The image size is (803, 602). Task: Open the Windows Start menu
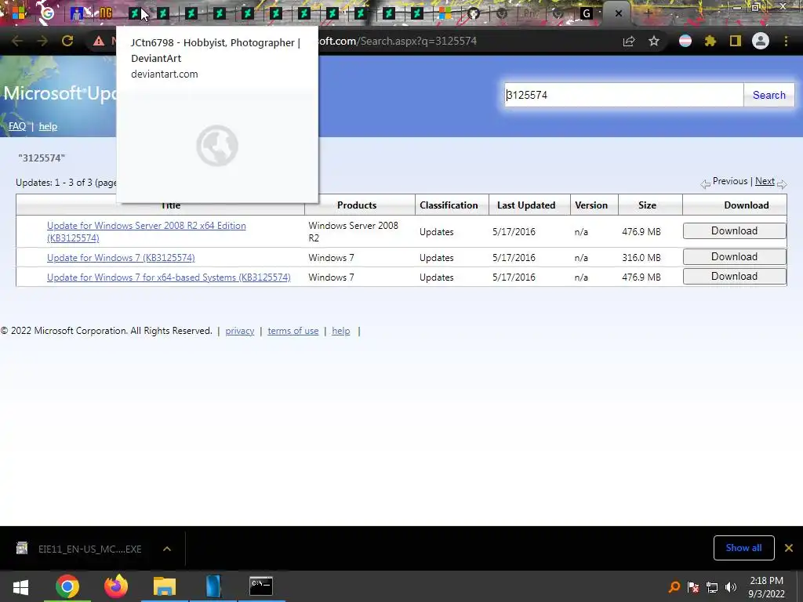pyautogui.click(x=20, y=586)
